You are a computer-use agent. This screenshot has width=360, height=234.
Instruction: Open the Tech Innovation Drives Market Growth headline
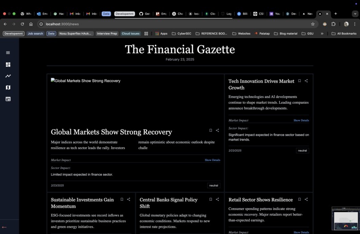(261, 85)
